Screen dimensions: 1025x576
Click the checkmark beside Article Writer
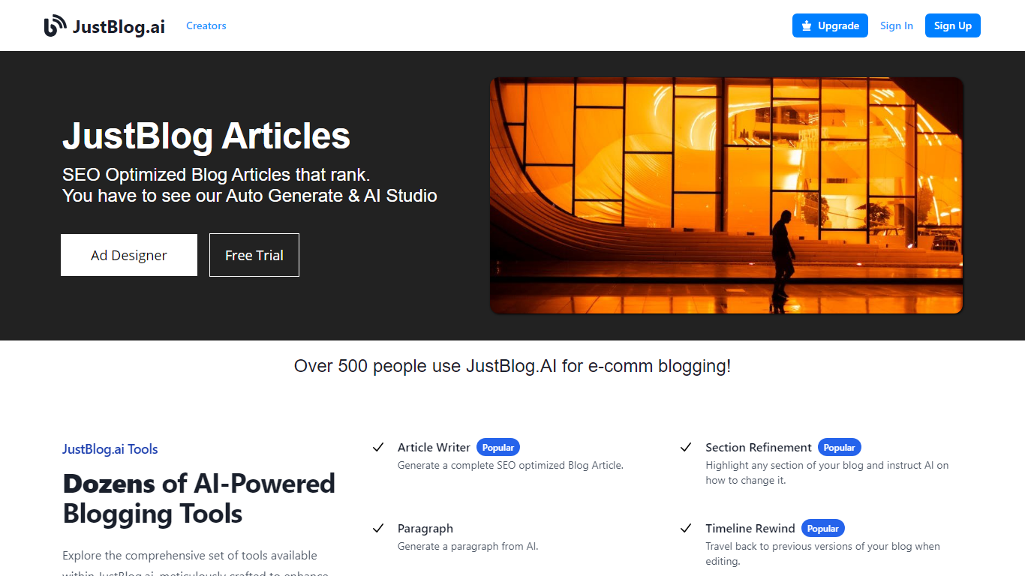click(x=378, y=448)
